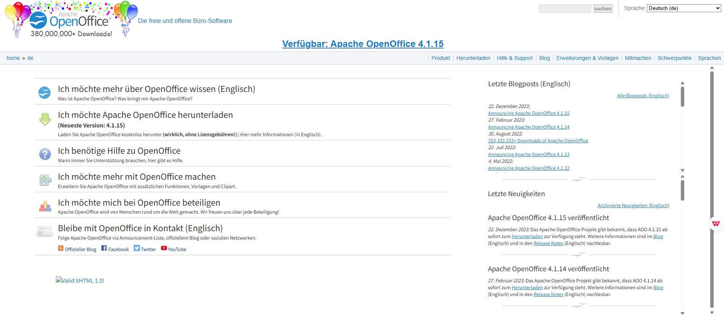Click Herunterladen link in the 4.1.15 news
The width and height of the screenshot is (724, 322).
point(527,237)
